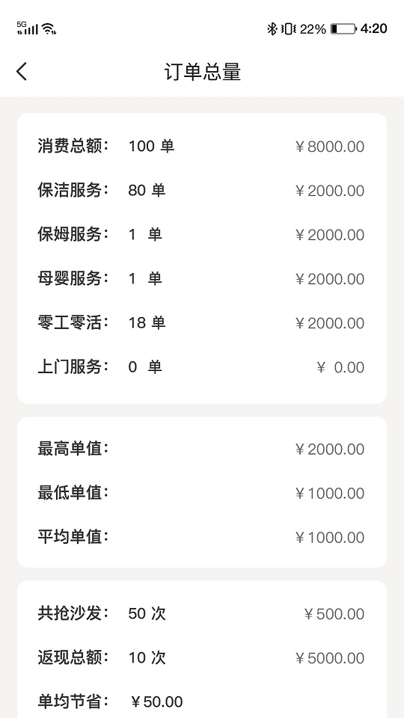Tap the 返现总额 ¥5000.00 amount
The image size is (404, 718).
pyautogui.click(x=330, y=658)
